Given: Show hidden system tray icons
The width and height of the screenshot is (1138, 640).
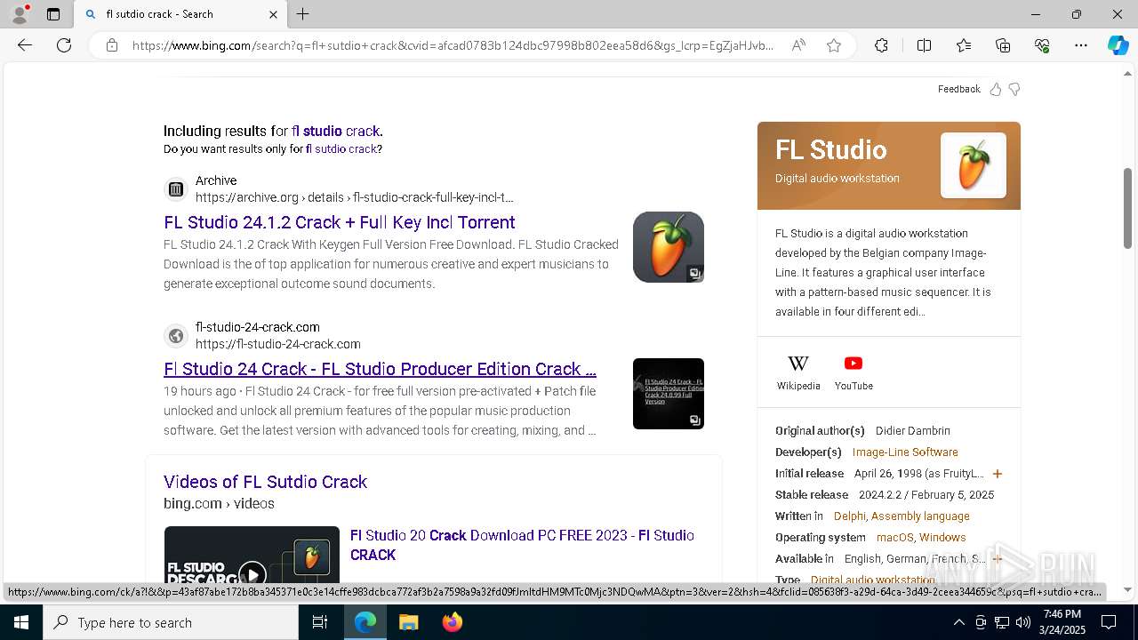Looking at the screenshot, I should coord(958,622).
